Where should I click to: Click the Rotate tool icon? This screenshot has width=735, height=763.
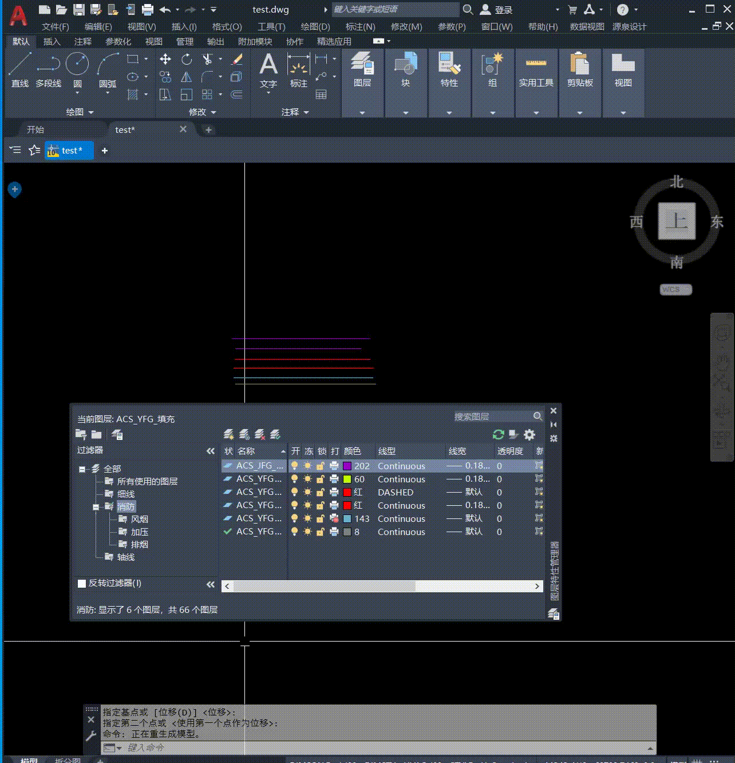coord(187,59)
